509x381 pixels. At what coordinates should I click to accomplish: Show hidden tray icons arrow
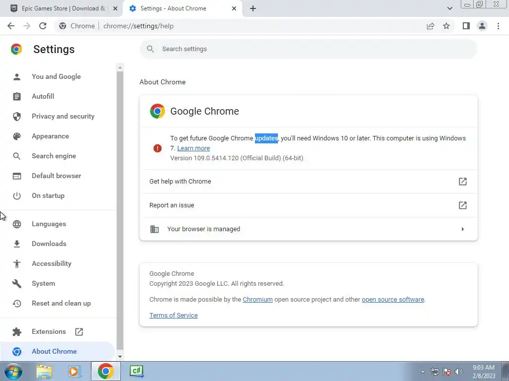(423, 372)
